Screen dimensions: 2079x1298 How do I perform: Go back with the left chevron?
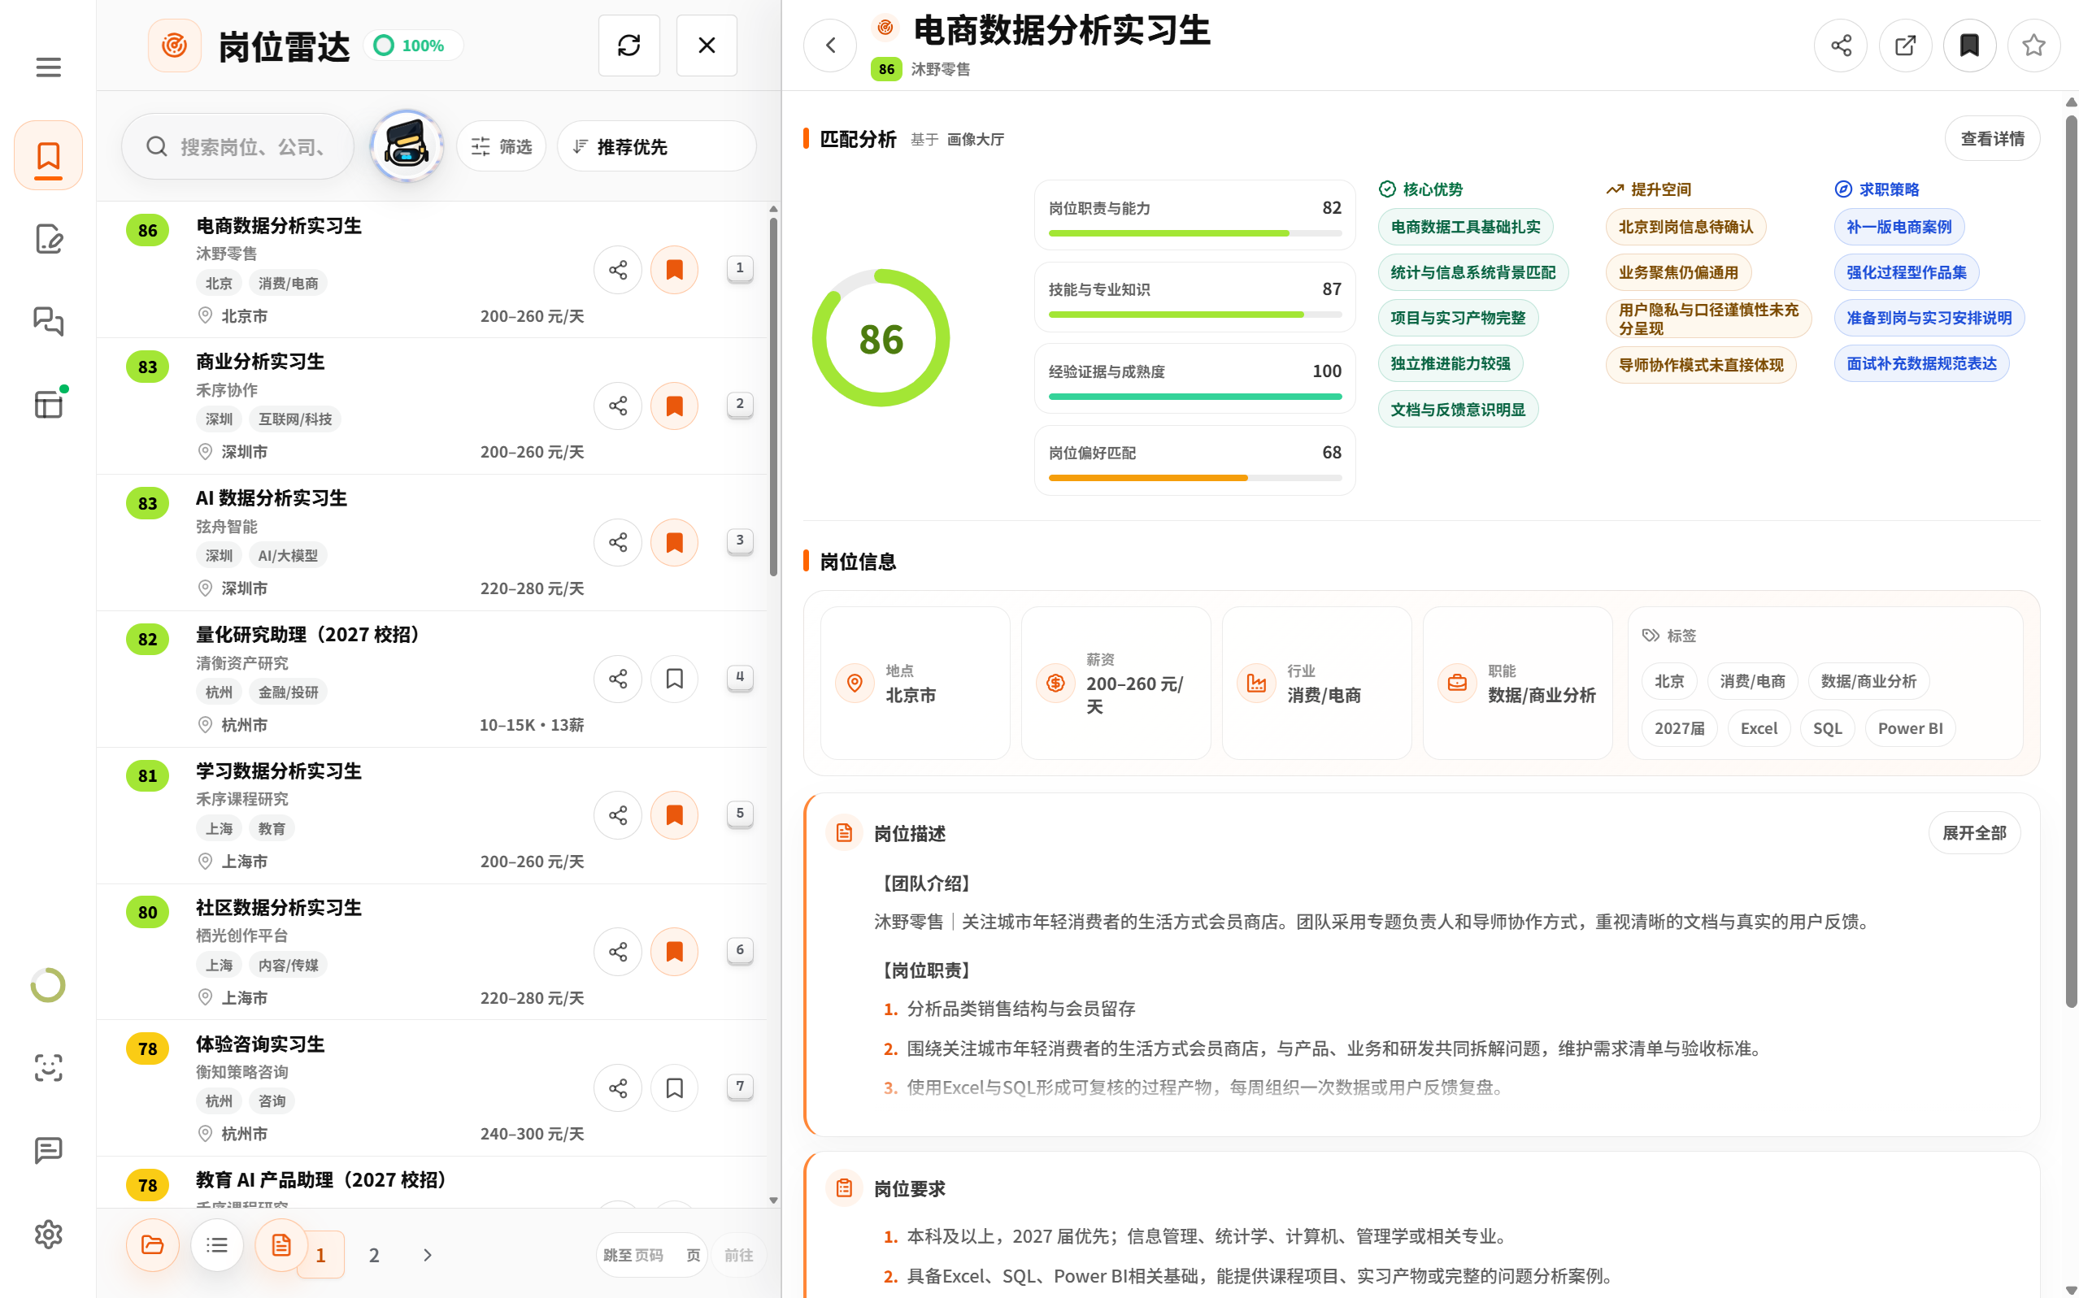pyautogui.click(x=829, y=46)
